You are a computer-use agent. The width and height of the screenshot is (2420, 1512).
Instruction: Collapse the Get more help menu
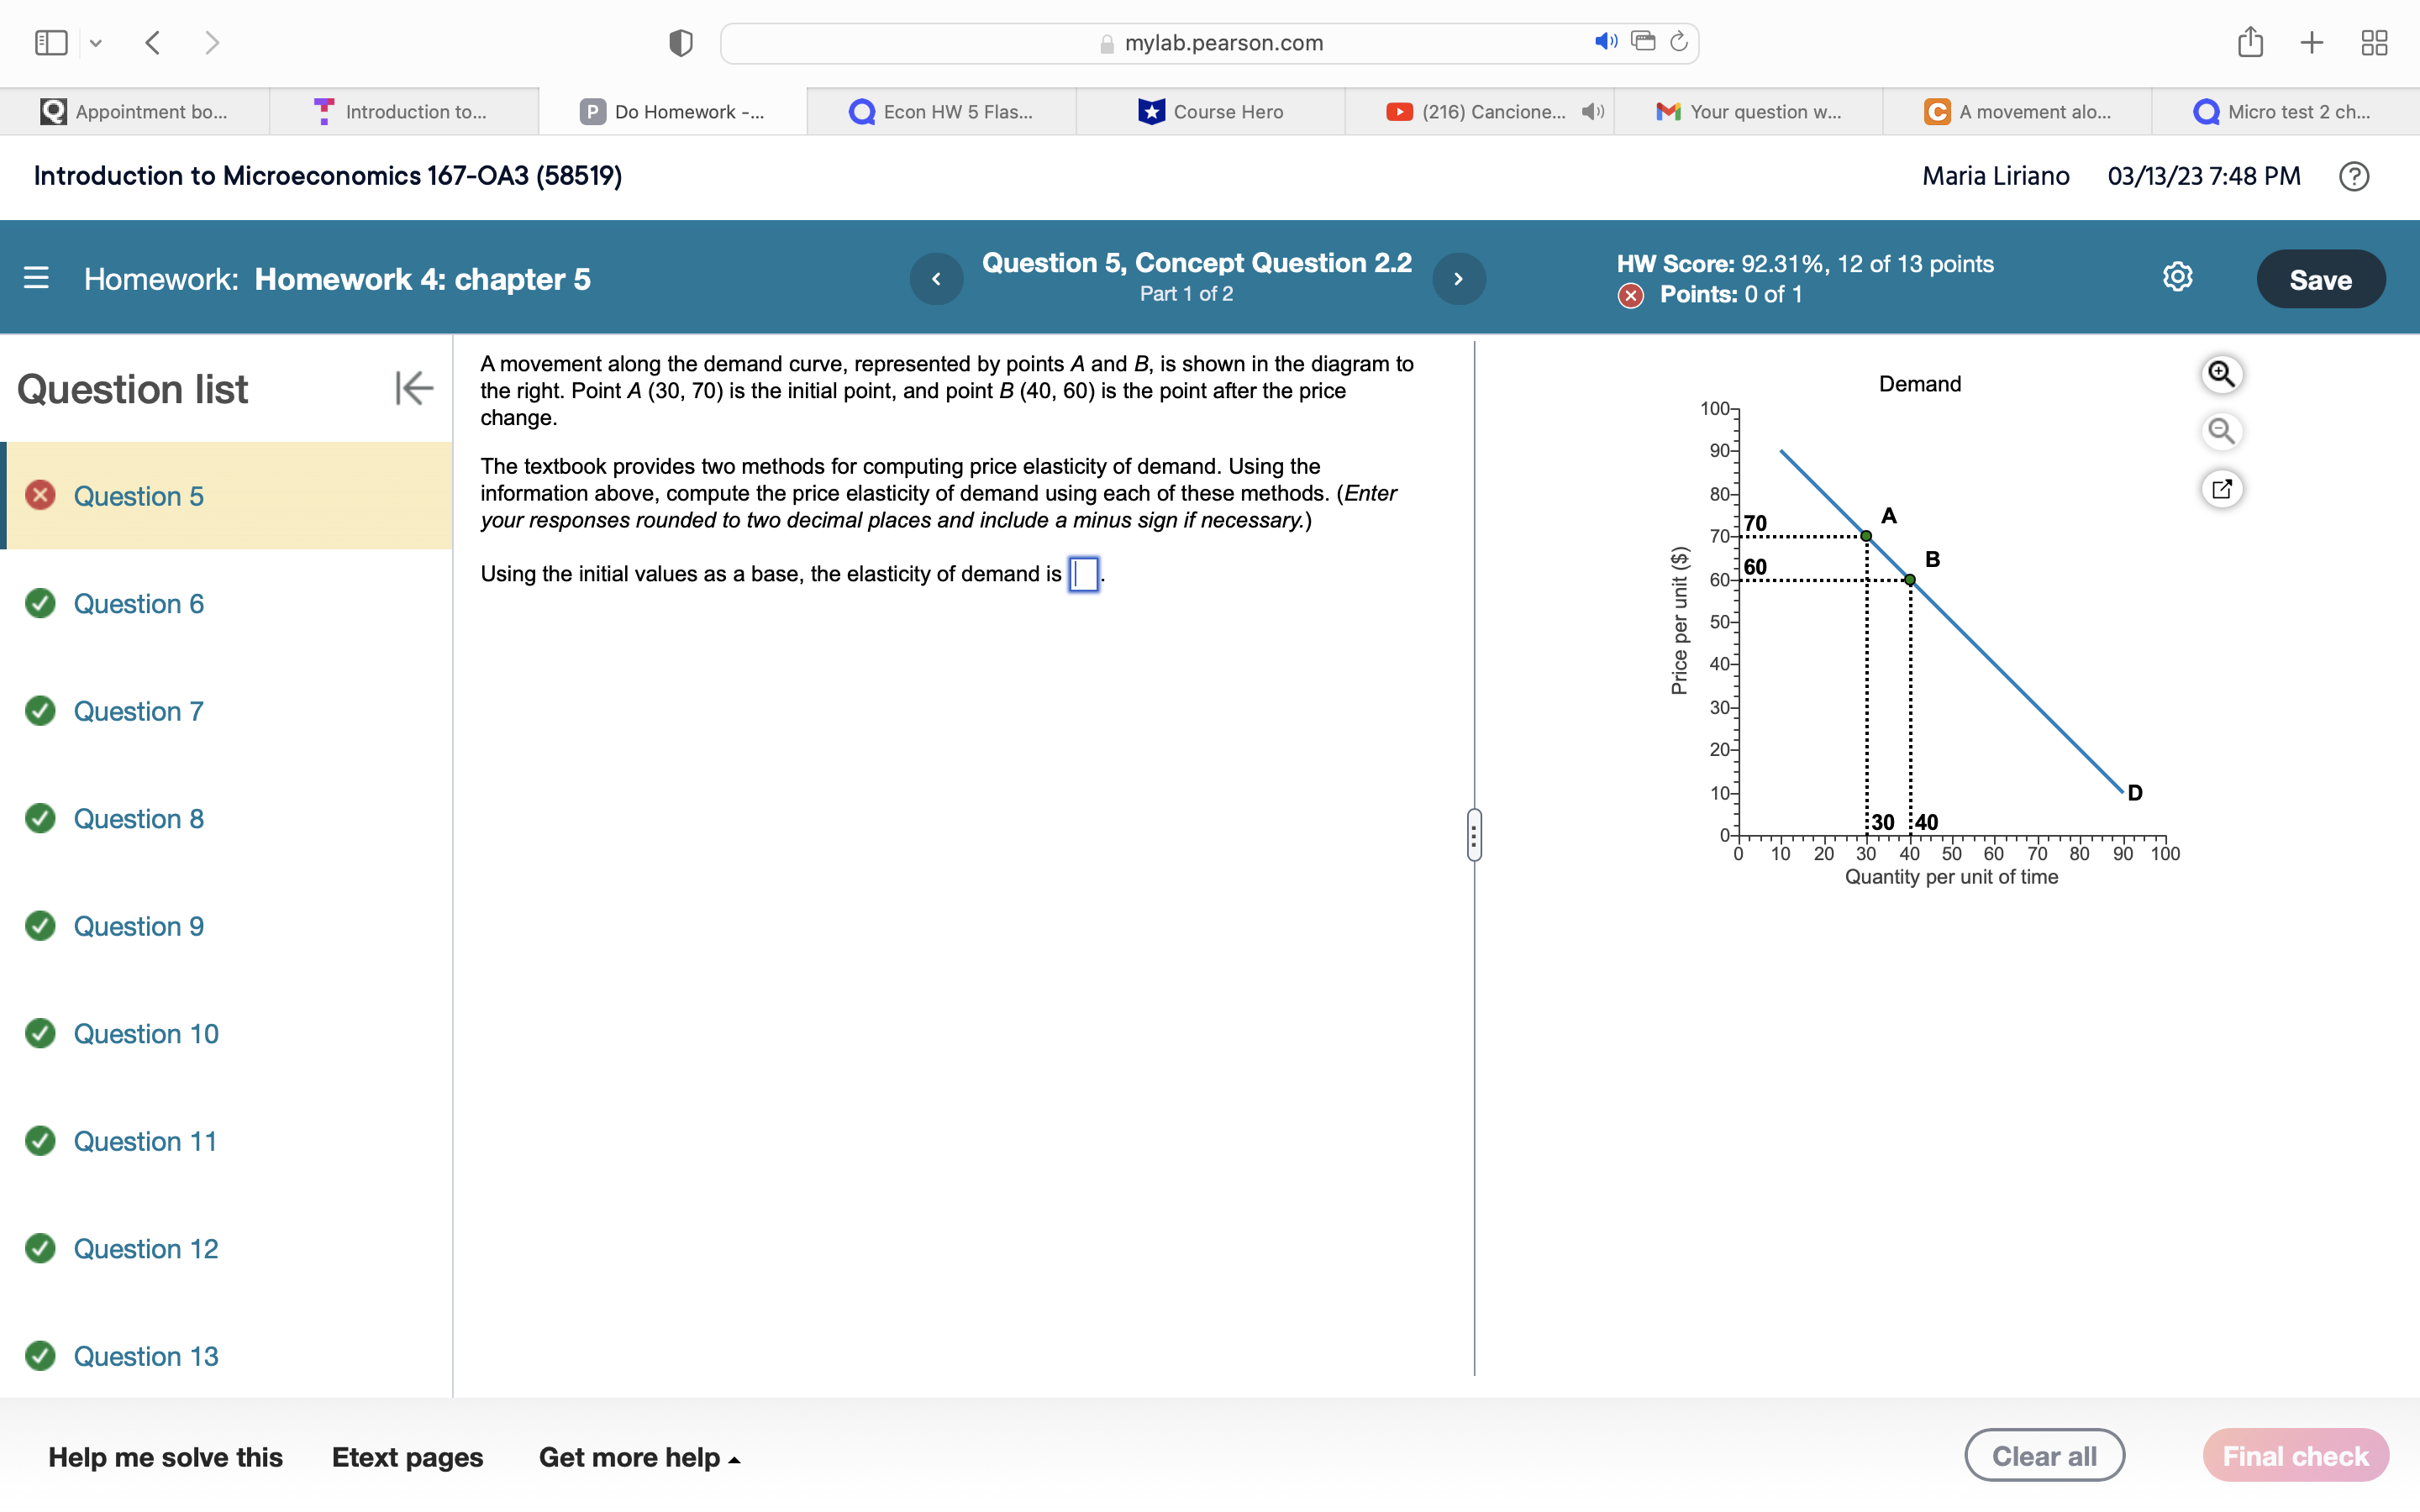tap(640, 1457)
